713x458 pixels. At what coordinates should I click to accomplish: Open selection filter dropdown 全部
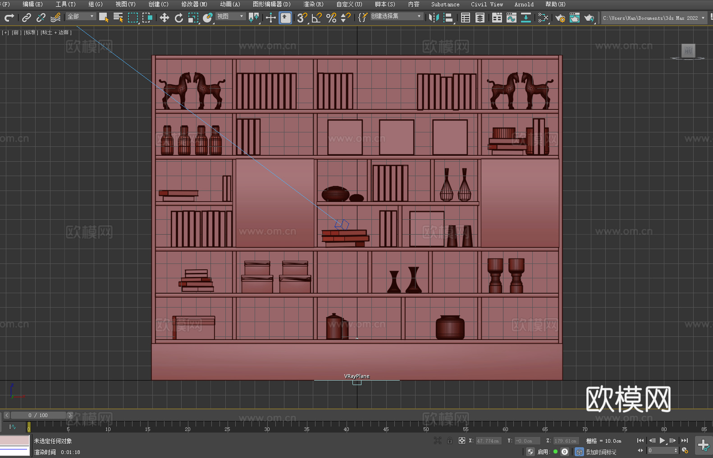[81, 16]
